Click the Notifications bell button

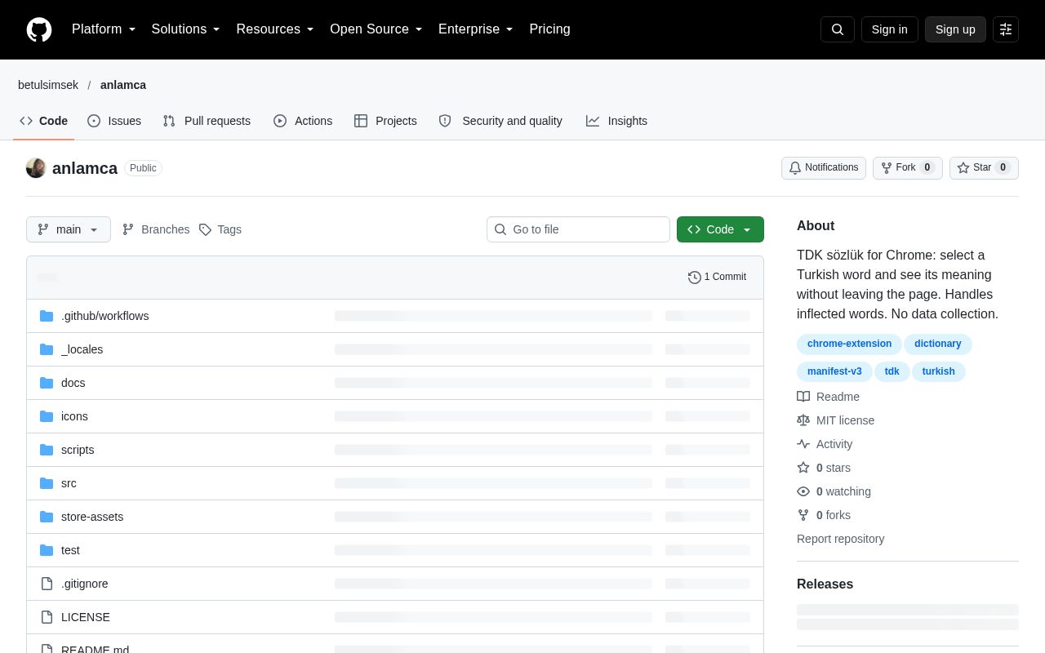[824, 168]
